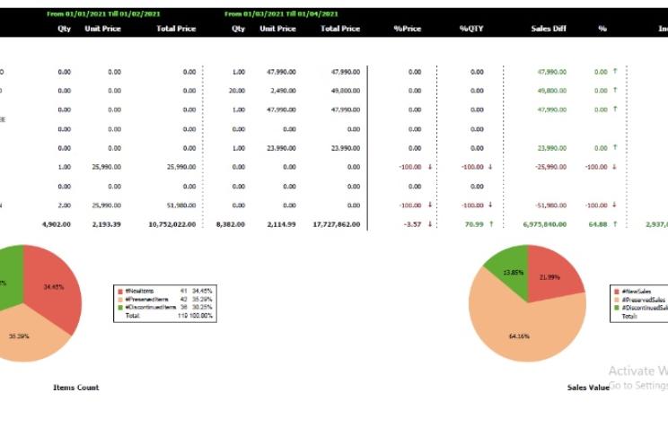Click the Unit Price header under the 01/03/2021 period
Screen dimensions: 668x445
click(x=277, y=29)
